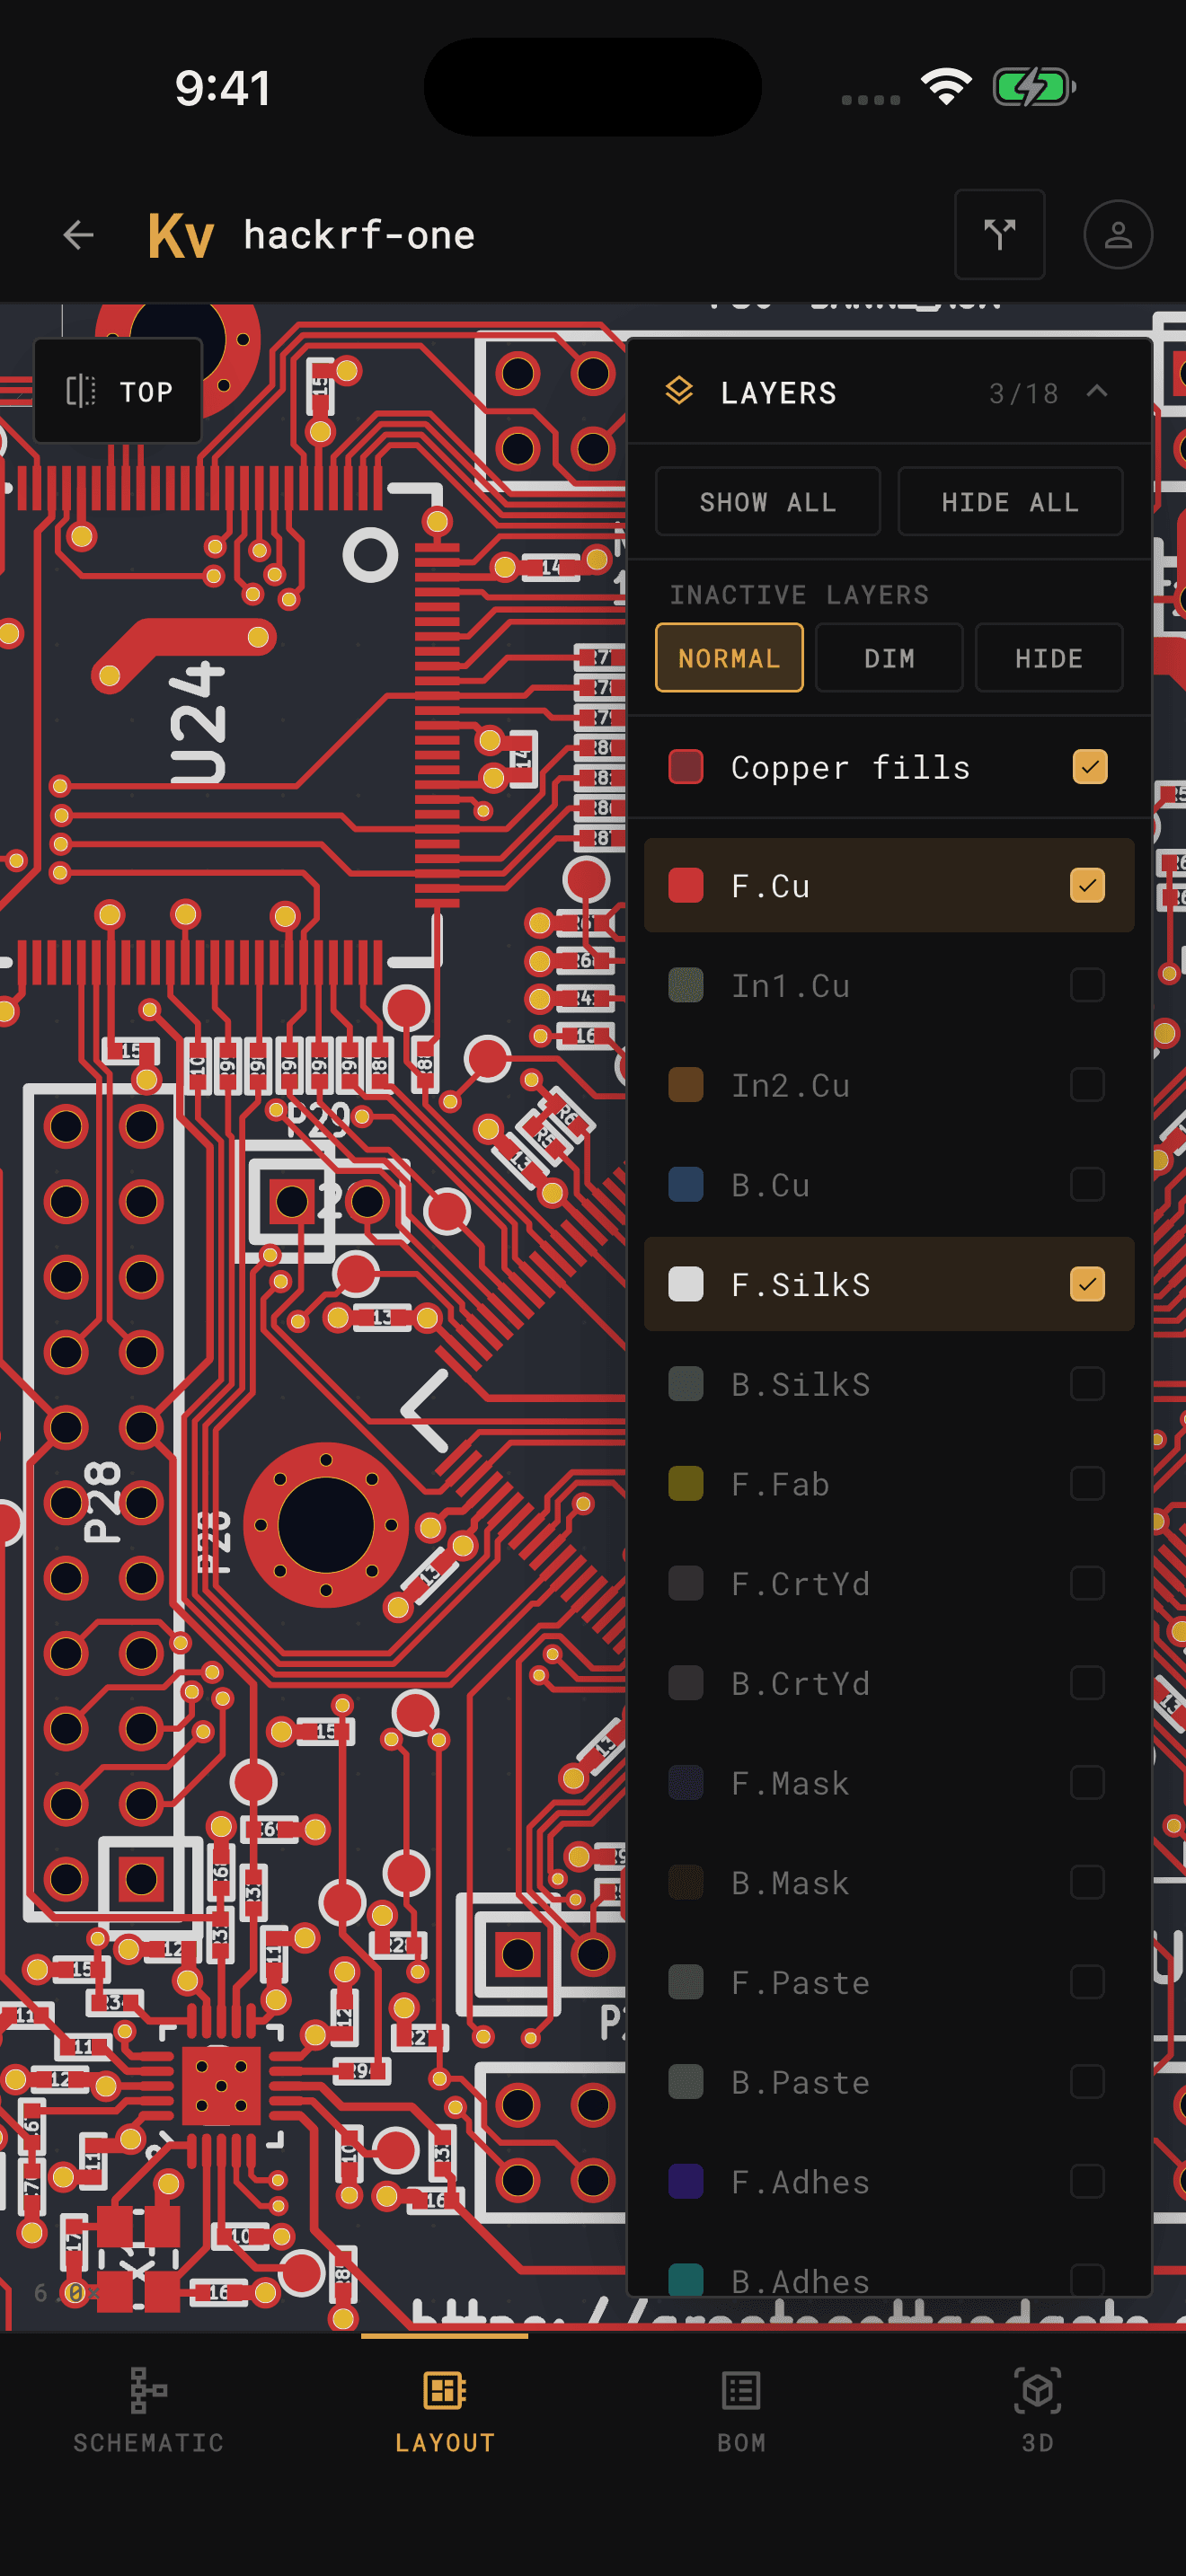The image size is (1186, 2576).
Task: Enable the B.SilkS layer checkbox
Action: click(1087, 1384)
